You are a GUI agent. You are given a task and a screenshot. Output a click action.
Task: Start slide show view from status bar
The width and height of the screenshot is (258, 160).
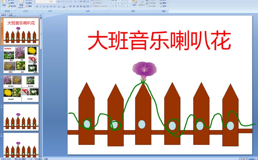(x=247, y=159)
